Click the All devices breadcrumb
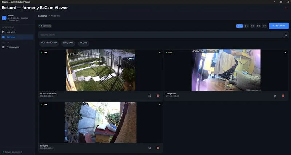The height and width of the screenshot is (155, 291). (x=56, y=16)
